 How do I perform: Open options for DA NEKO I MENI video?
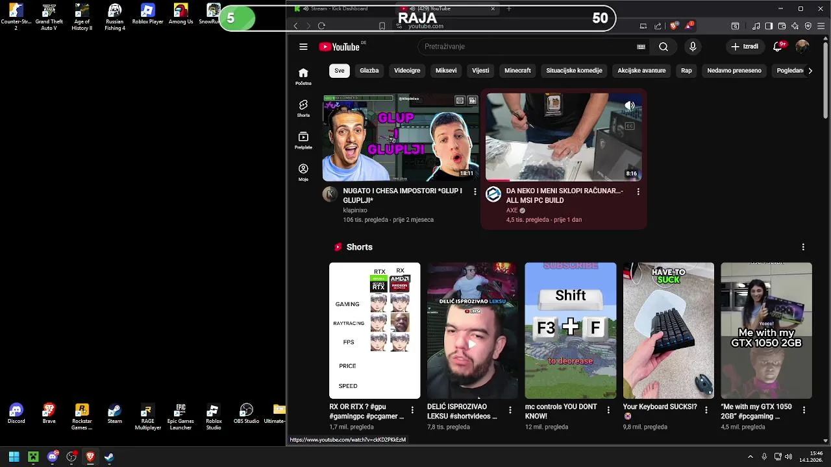pyautogui.click(x=638, y=192)
